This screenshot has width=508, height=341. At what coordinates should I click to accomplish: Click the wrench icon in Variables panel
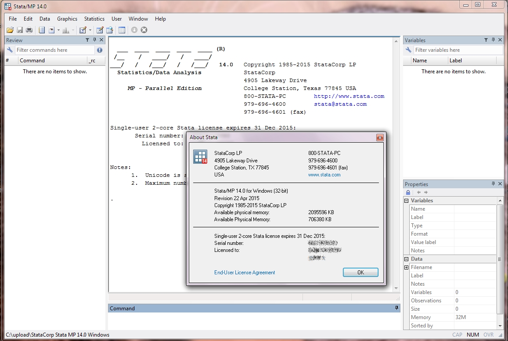(408, 50)
